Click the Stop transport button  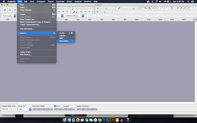click(x=15, y=10)
